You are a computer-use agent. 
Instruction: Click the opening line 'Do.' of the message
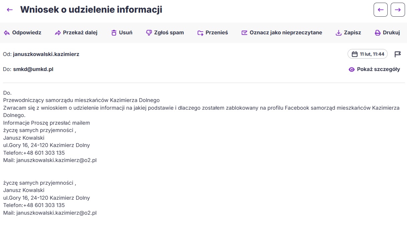click(x=7, y=93)
